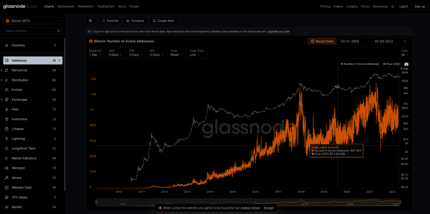Viewport: 430px width, 214px height.
Task: Open the Lightning category icon
Action: (7, 139)
